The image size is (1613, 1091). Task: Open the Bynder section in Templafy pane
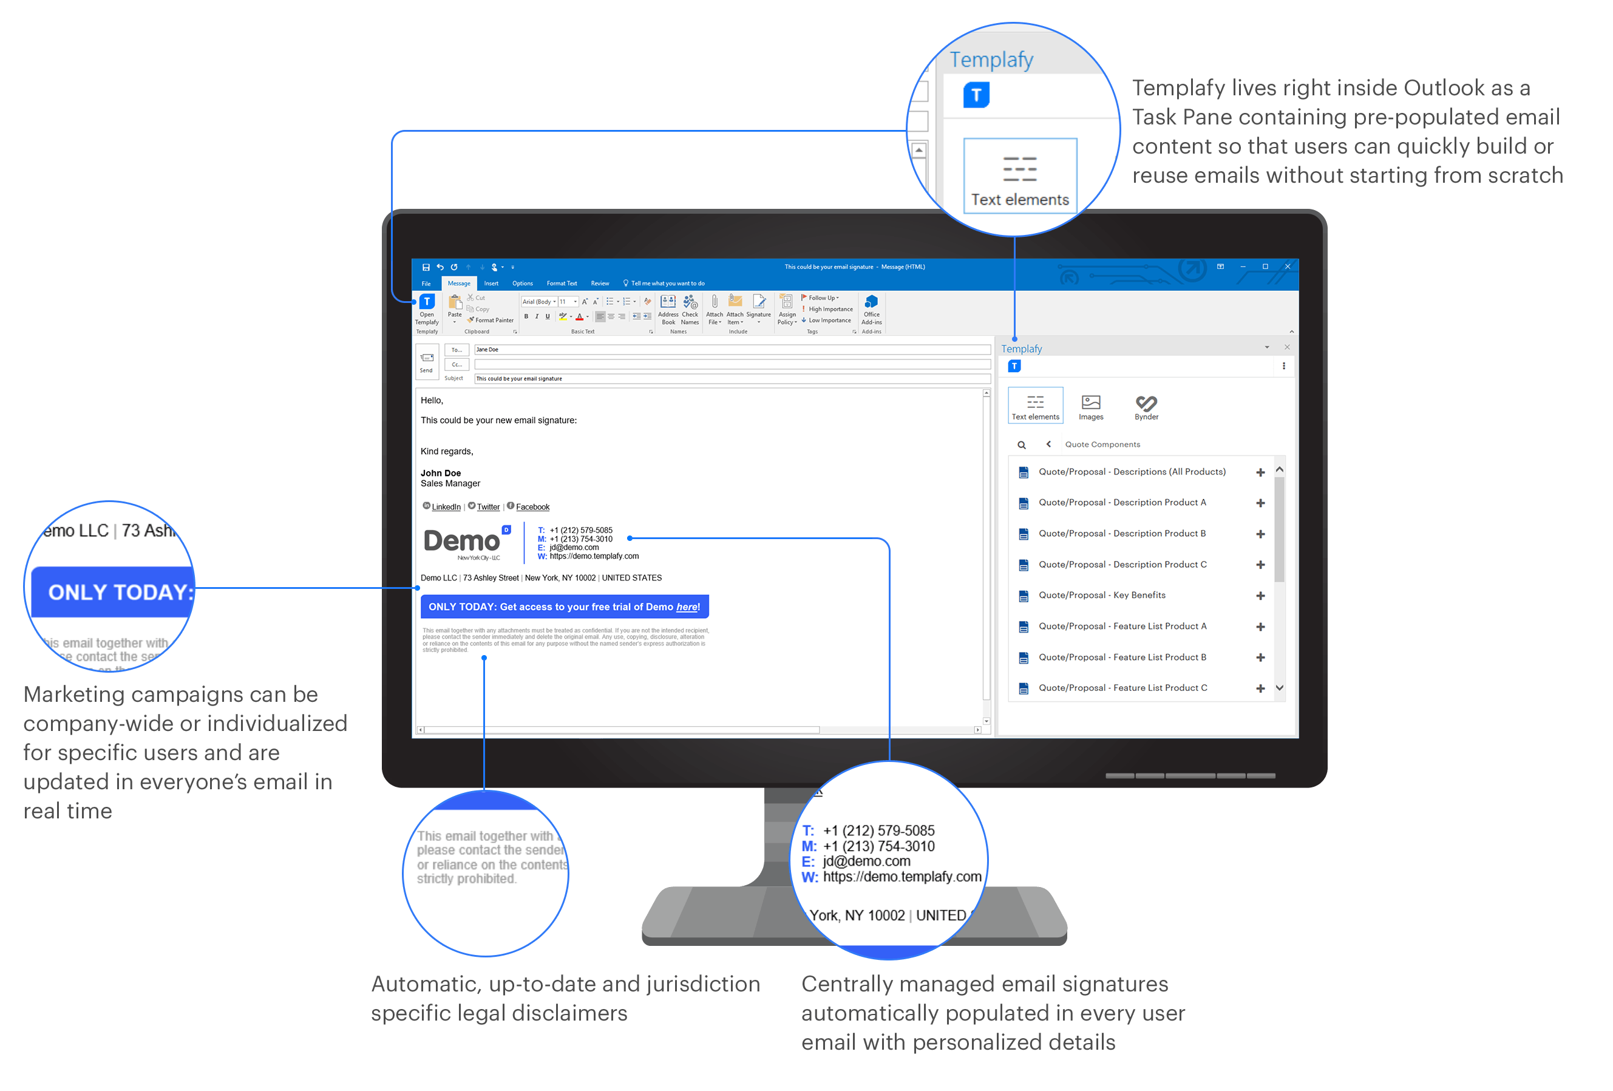1147,407
